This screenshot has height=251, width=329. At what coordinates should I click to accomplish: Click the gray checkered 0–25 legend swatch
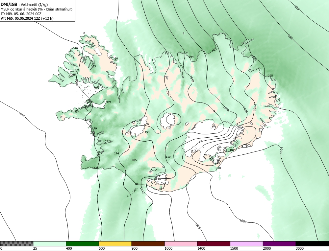tap(16, 243)
